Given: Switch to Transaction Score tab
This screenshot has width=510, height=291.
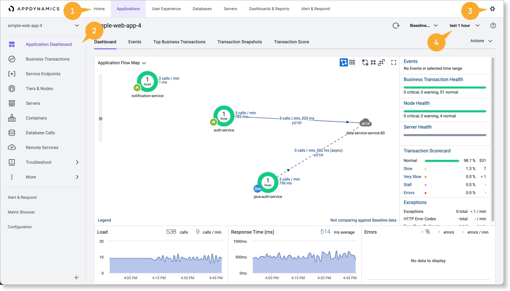Looking at the screenshot, I should (292, 42).
